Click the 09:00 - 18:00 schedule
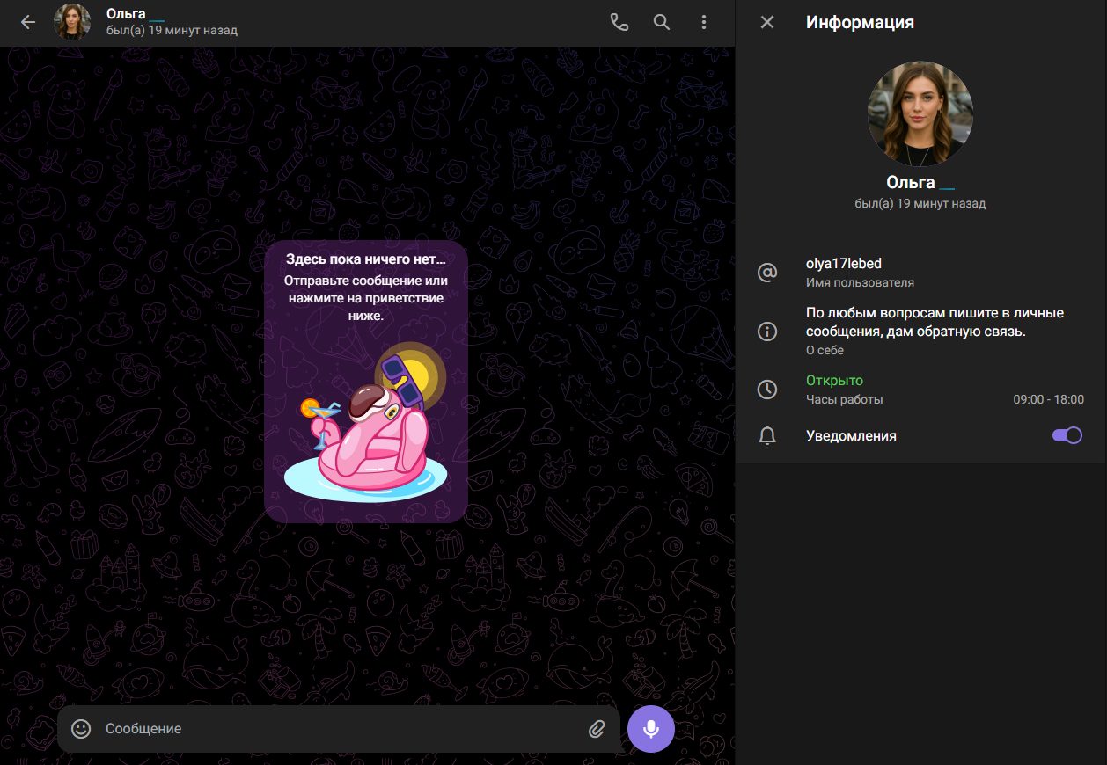Viewport: 1107px width, 765px height. pyautogui.click(x=1048, y=399)
